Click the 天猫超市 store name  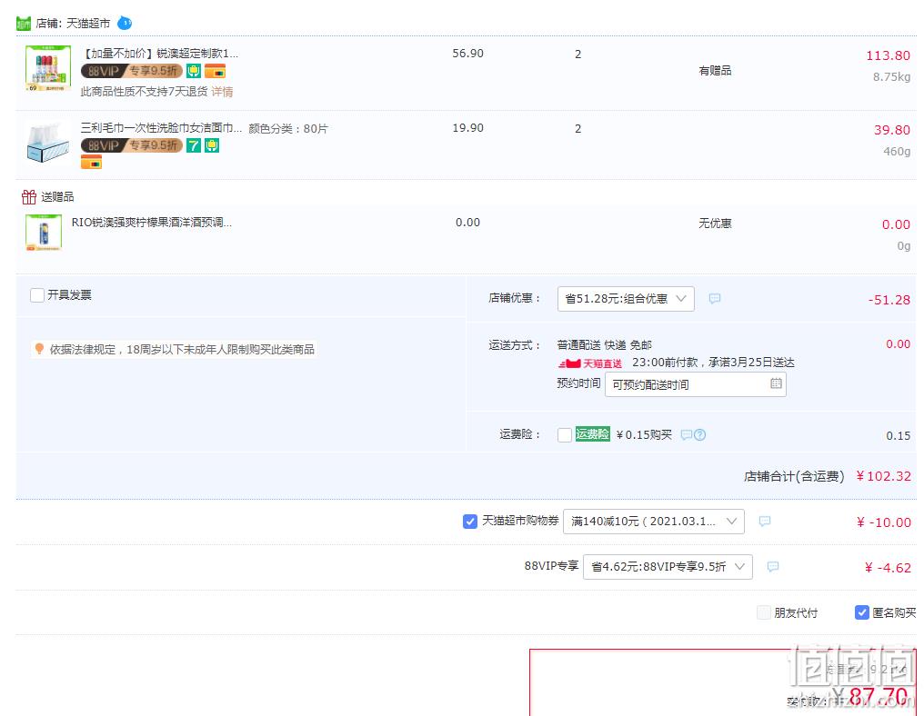(88, 23)
